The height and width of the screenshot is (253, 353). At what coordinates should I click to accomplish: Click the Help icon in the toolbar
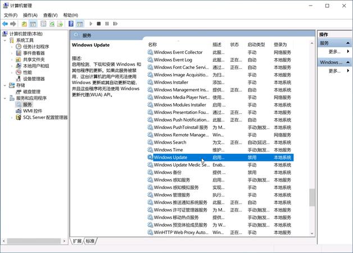[x=71, y=24]
